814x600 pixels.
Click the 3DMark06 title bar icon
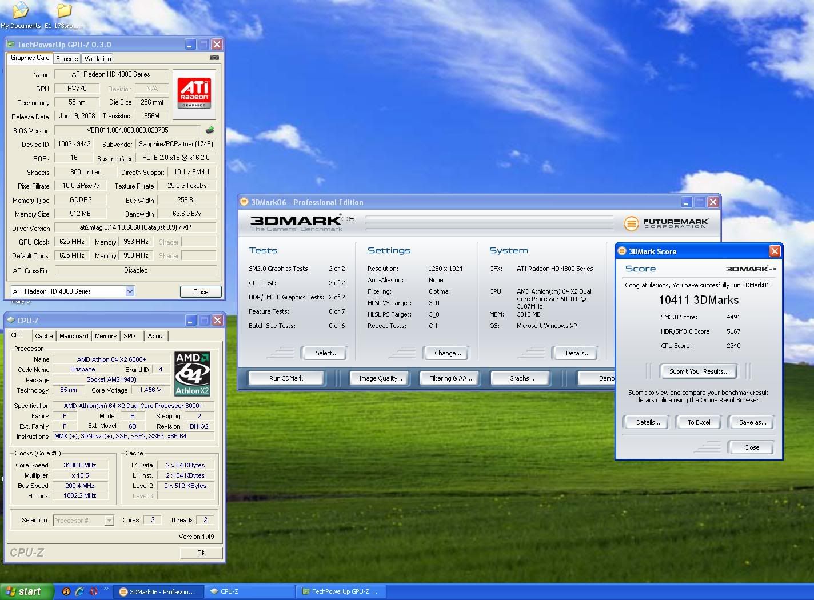pyautogui.click(x=244, y=202)
